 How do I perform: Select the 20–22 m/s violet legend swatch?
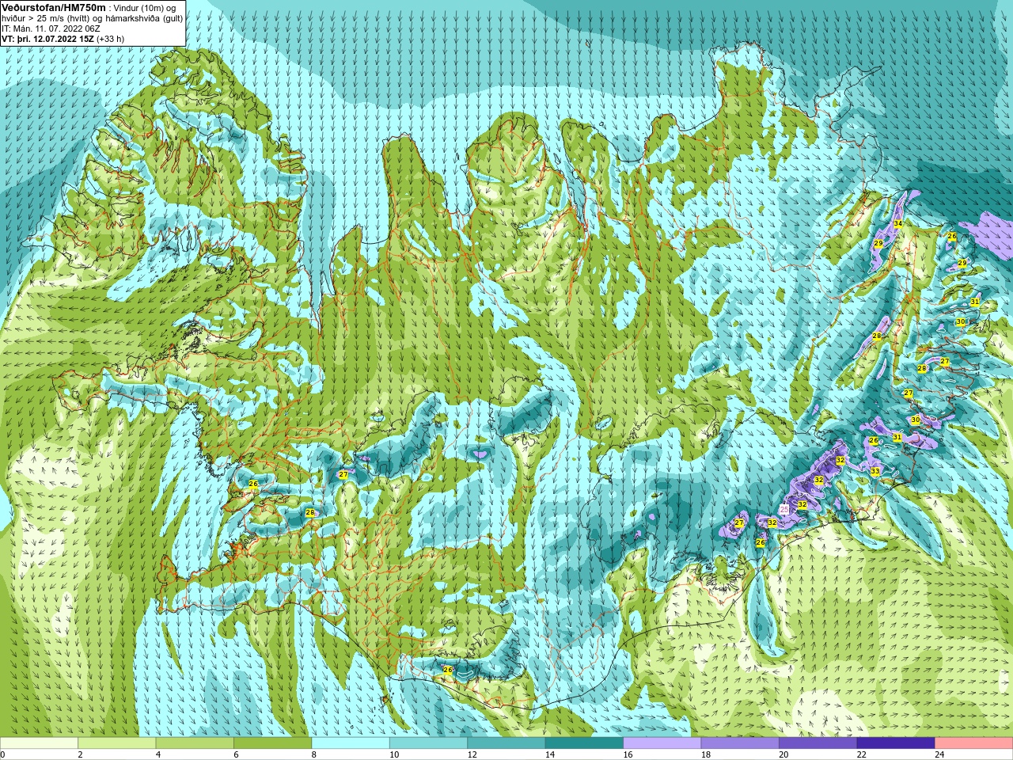click(818, 743)
